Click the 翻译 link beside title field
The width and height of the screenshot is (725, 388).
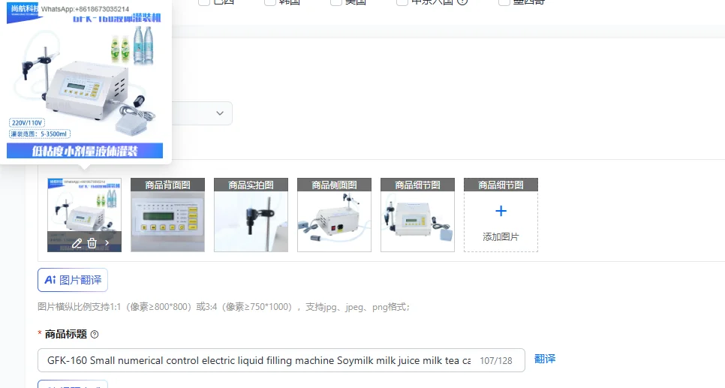545,359
